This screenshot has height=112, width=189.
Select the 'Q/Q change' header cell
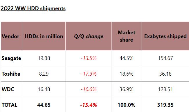click(x=89, y=36)
